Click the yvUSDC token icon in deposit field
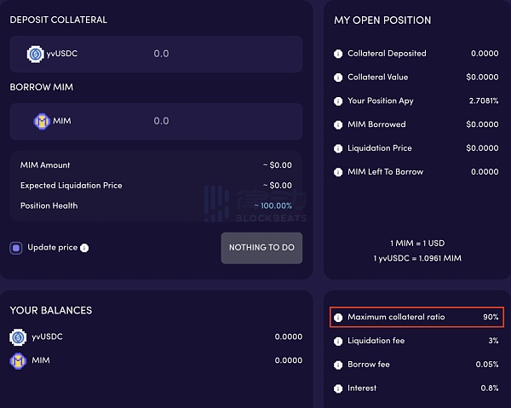The image size is (511, 408). 36,54
